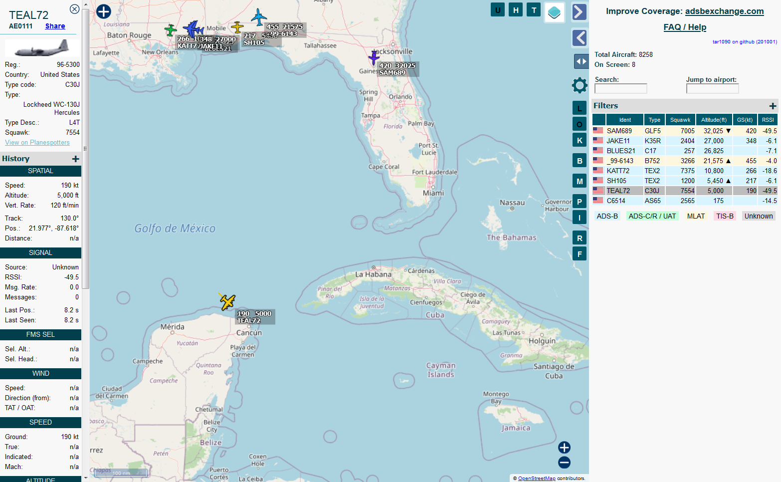
Task: Open the Share link
Action: click(55, 26)
